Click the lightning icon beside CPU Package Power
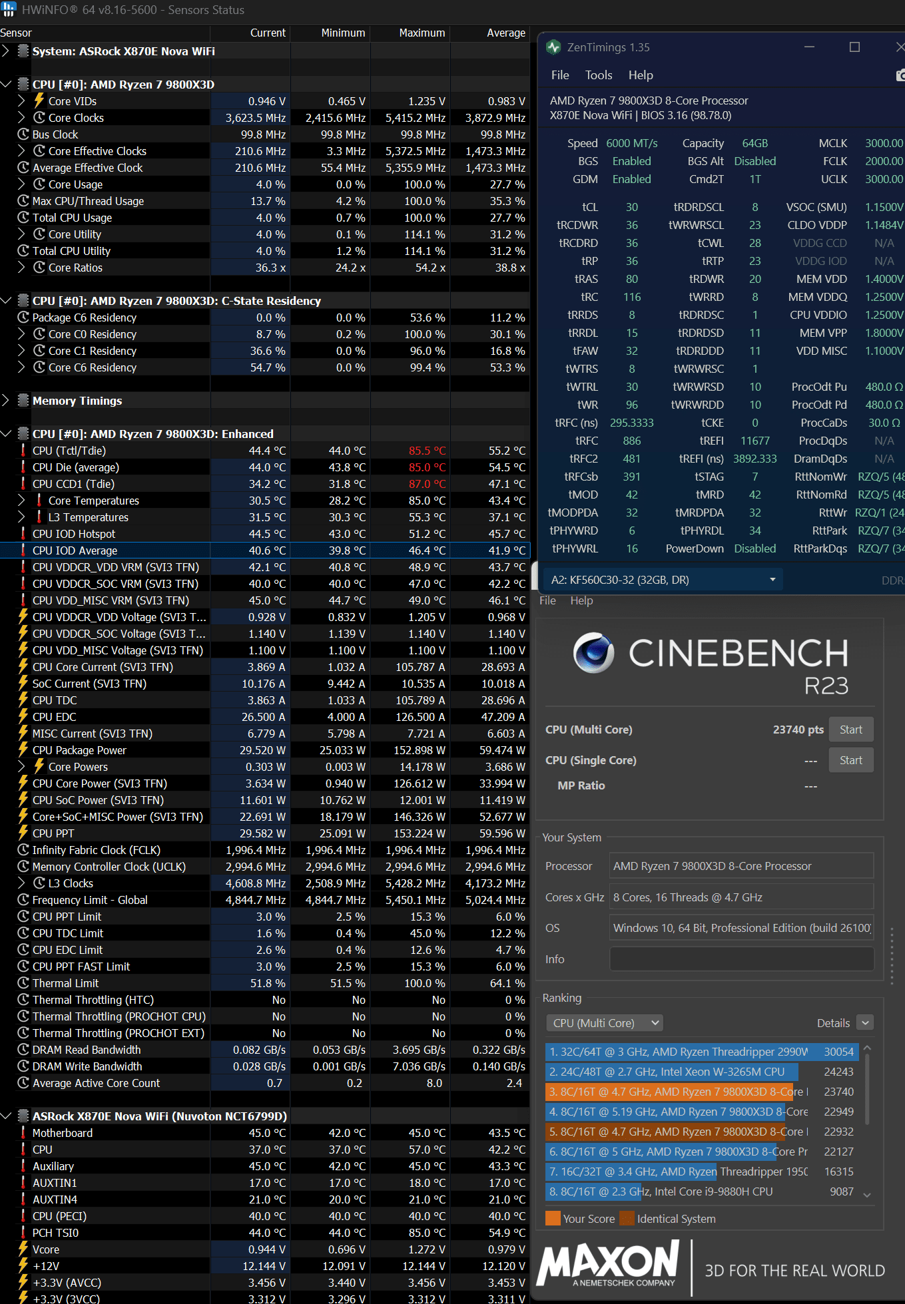The height and width of the screenshot is (1304, 905). point(23,750)
